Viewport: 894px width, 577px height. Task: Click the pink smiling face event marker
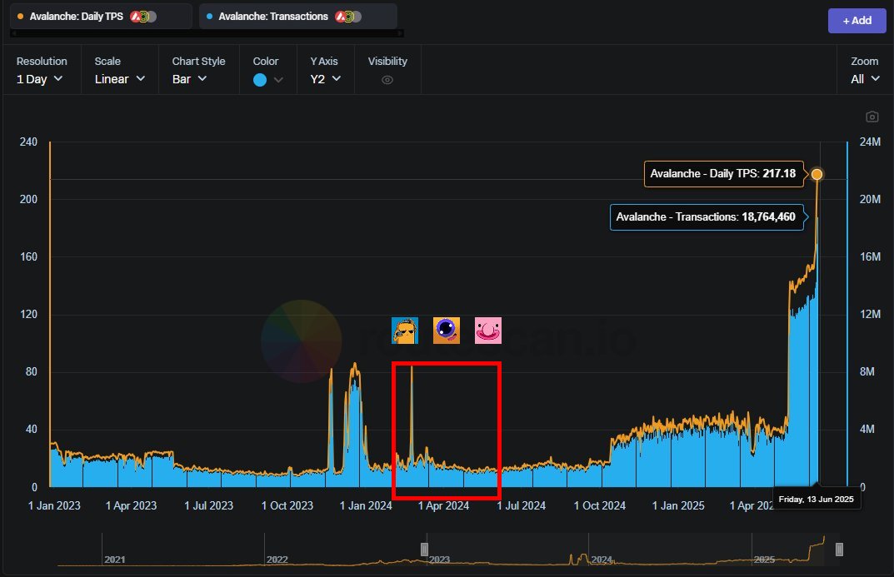[488, 331]
